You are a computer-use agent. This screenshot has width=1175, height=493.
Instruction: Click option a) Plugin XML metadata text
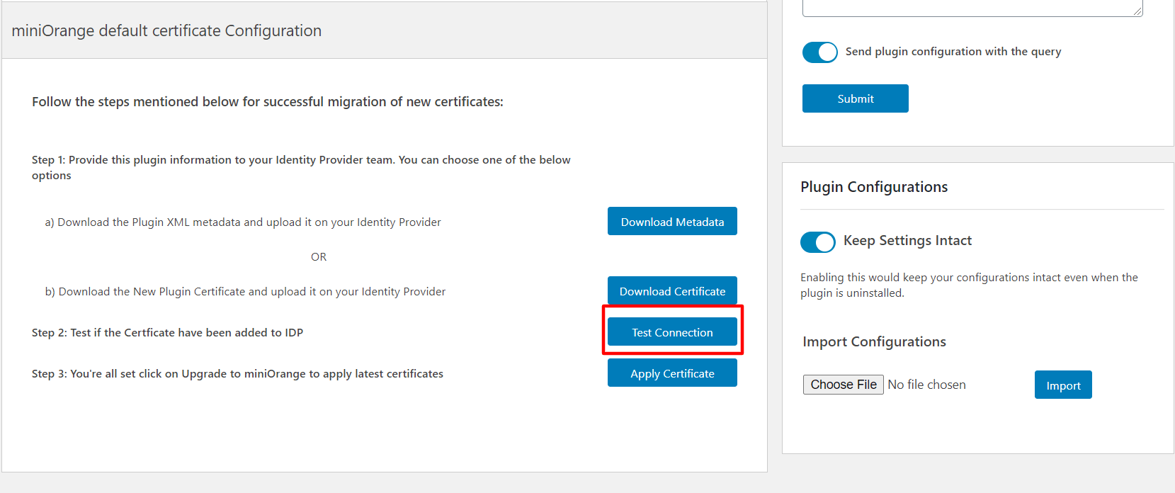(243, 222)
